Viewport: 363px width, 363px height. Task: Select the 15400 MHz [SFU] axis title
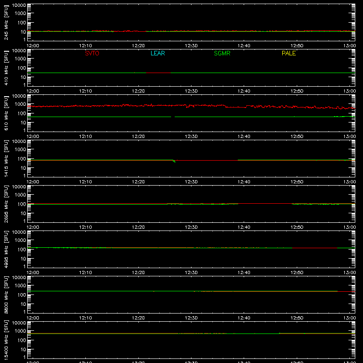(6, 340)
